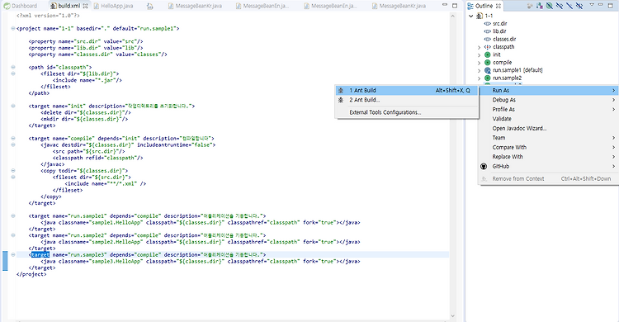Collapse the run.sample3 target fold marker
The image size is (619, 322).
pyautogui.click(x=13, y=255)
